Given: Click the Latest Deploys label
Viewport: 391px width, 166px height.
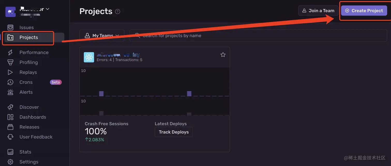Looking at the screenshot, I should coord(171,124).
